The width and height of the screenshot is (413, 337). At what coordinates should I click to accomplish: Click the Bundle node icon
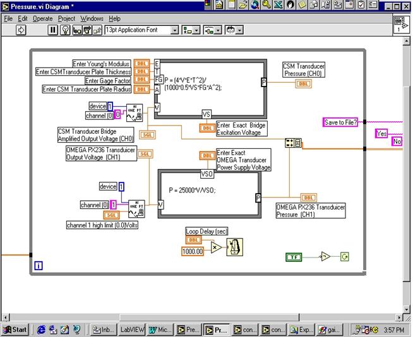[293, 142]
